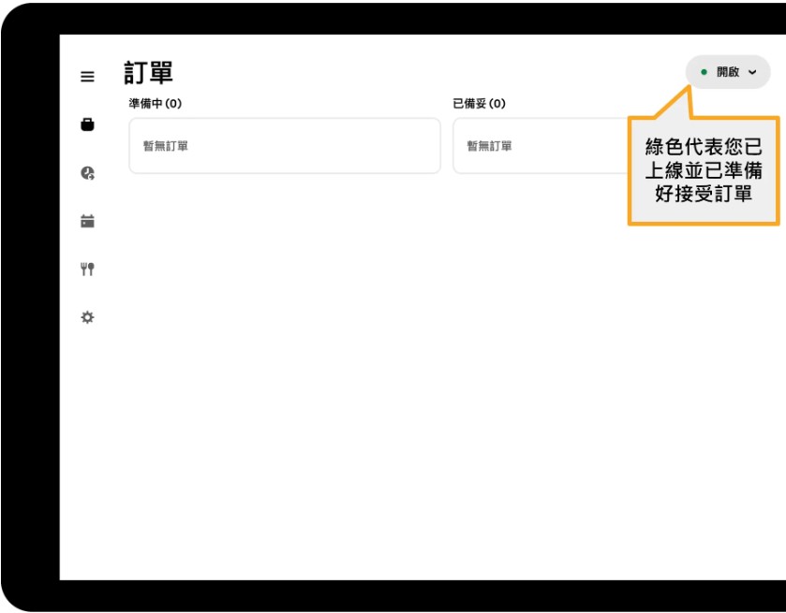Open settings via the gear icon
Viewport: 786px width, 613px height.
tap(87, 317)
